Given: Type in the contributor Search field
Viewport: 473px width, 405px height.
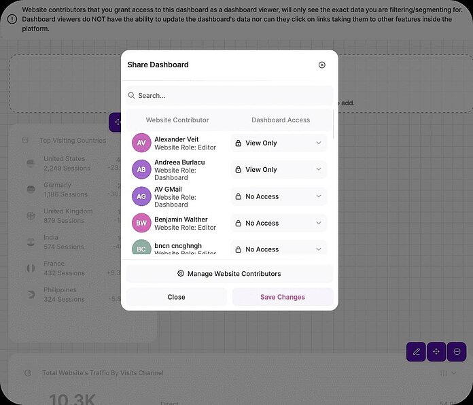Looking at the screenshot, I should point(231,96).
